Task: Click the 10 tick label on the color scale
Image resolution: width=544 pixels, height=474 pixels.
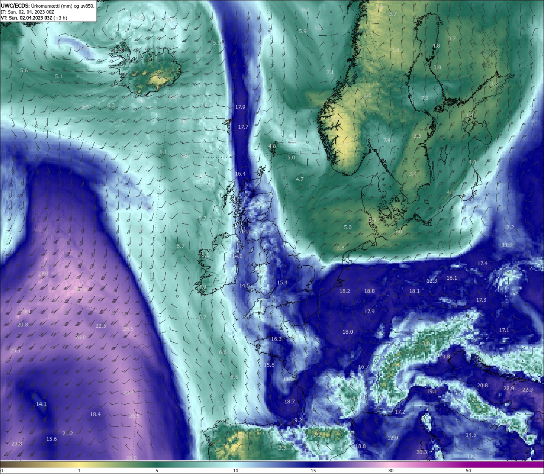Action: point(235,470)
